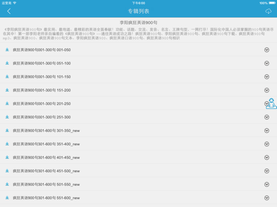
Task: Go back using the header arrow
Action: [9, 11]
